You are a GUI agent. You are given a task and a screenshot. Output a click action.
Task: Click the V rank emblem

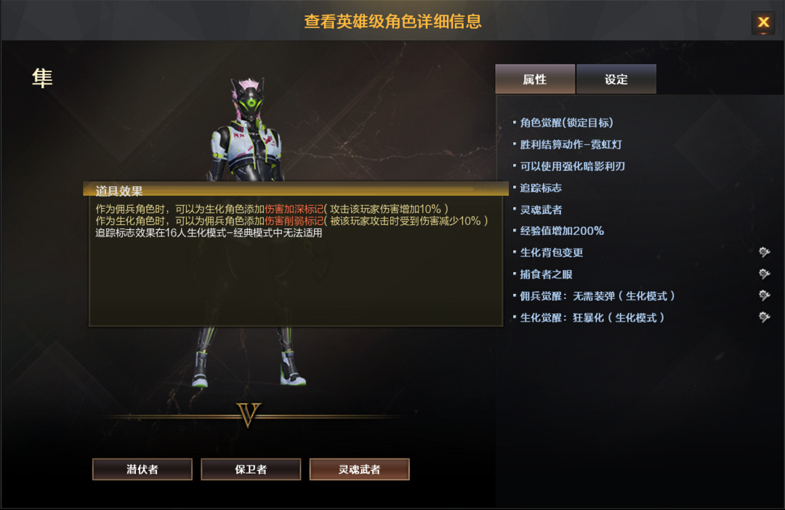[x=249, y=414]
